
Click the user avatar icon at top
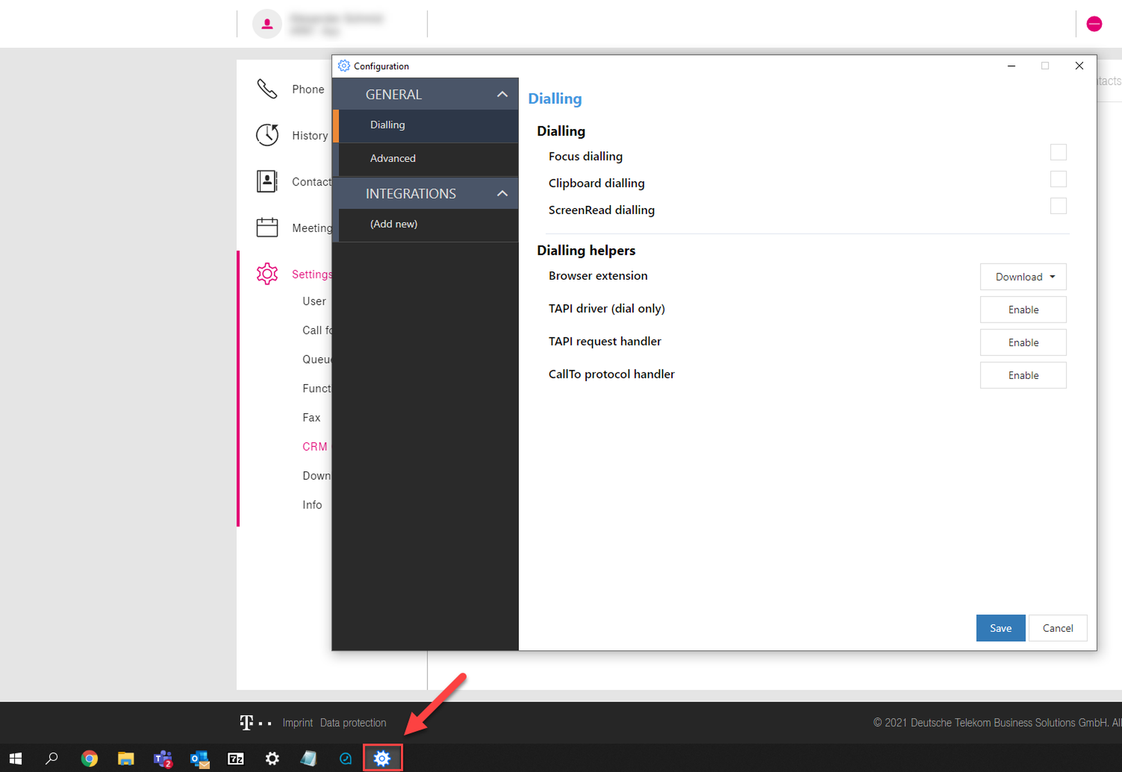[267, 24]
